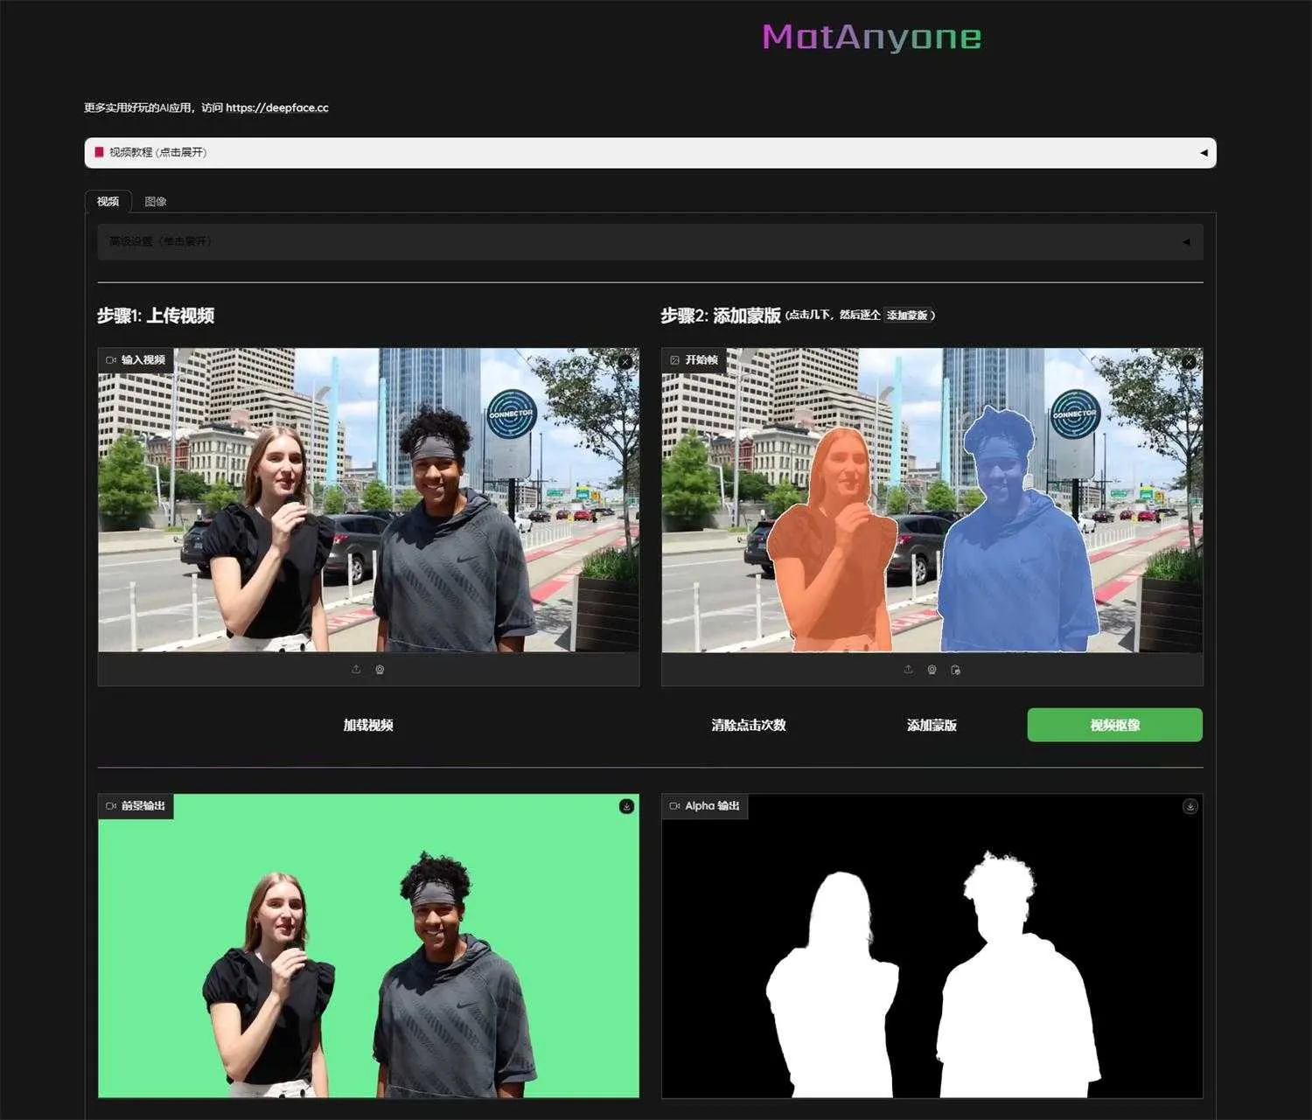Start matting with the green 视频抠像 button
1312x1120 pixels.
click(x=1114, y=725)
